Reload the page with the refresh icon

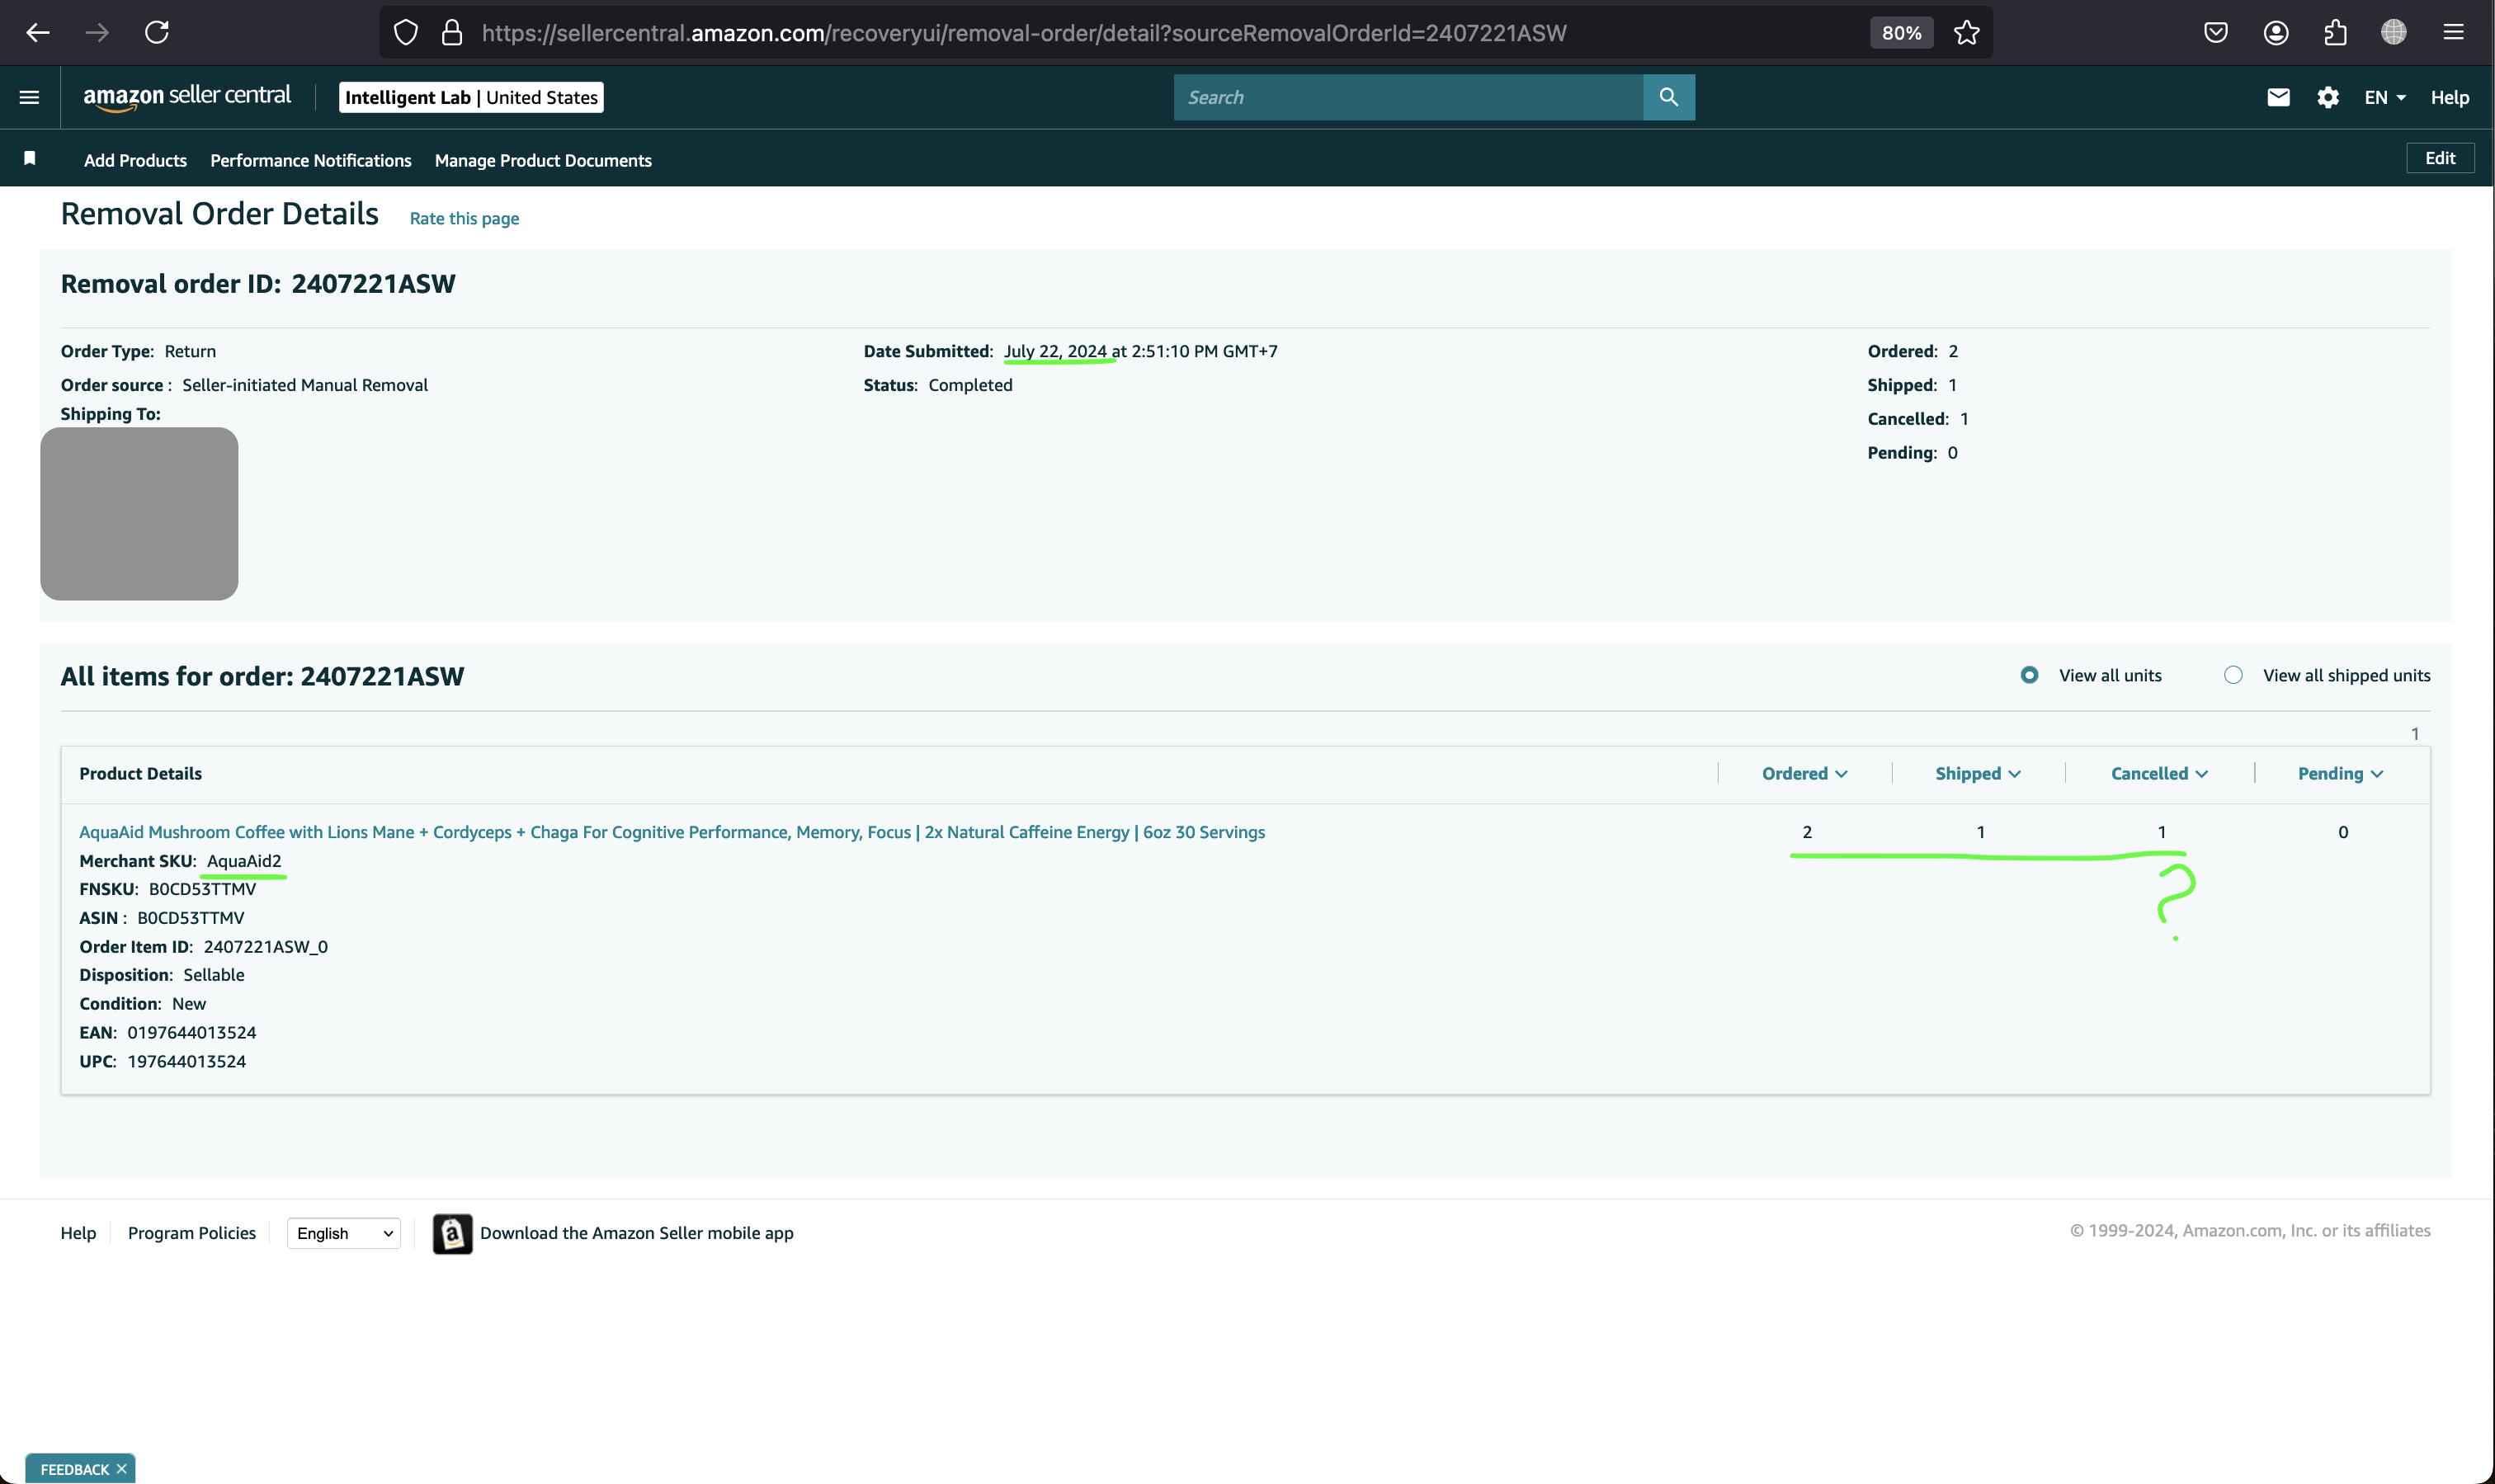point(157,32)
